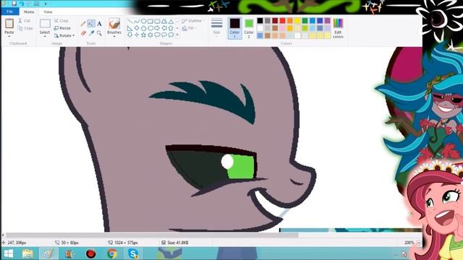Select Color 1 button
The height and width of the screenshot is (260, 463).
[x=234, y=28]
